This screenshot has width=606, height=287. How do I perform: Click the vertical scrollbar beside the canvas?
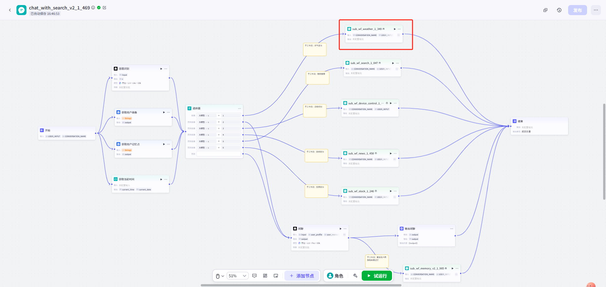tap(604, 152)
